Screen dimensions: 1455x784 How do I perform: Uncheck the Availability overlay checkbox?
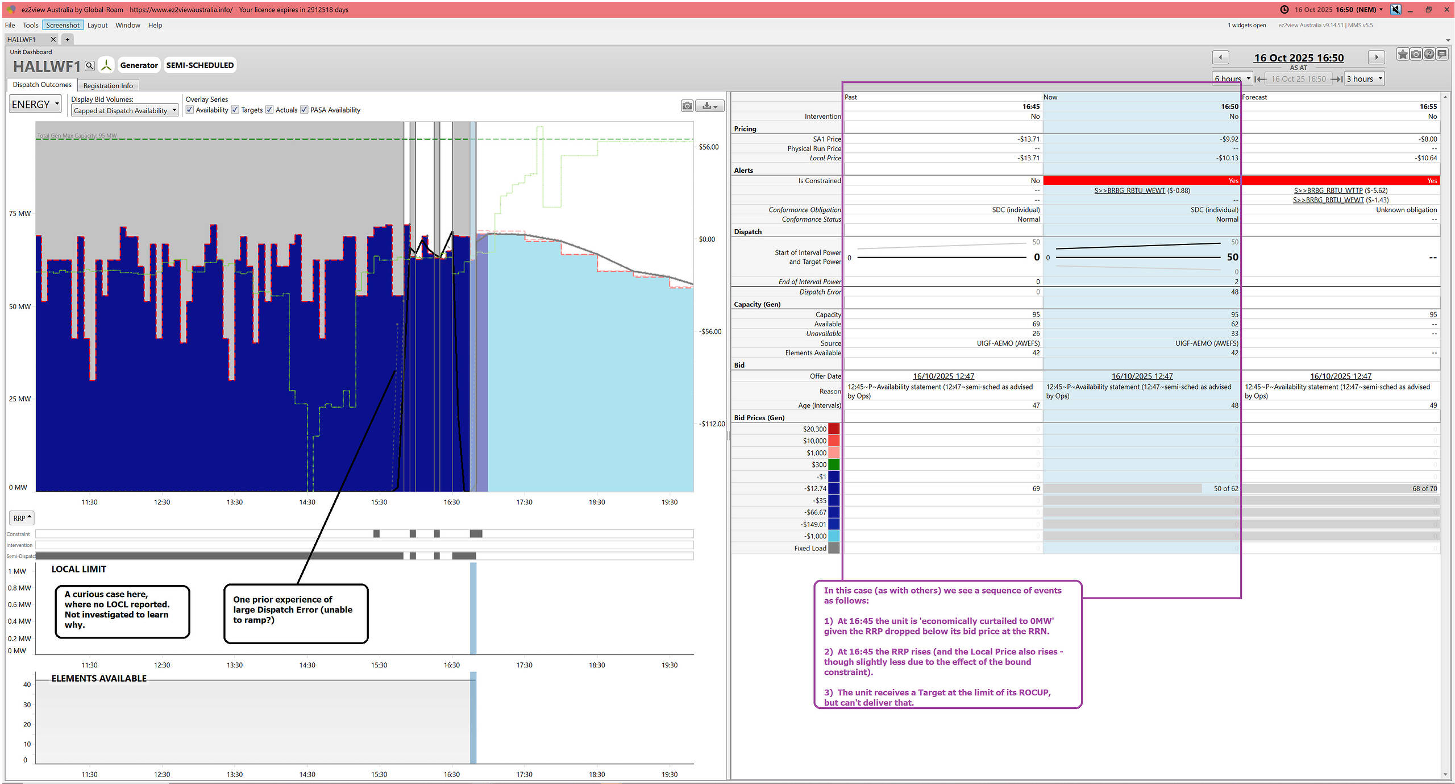coord(190,110)
